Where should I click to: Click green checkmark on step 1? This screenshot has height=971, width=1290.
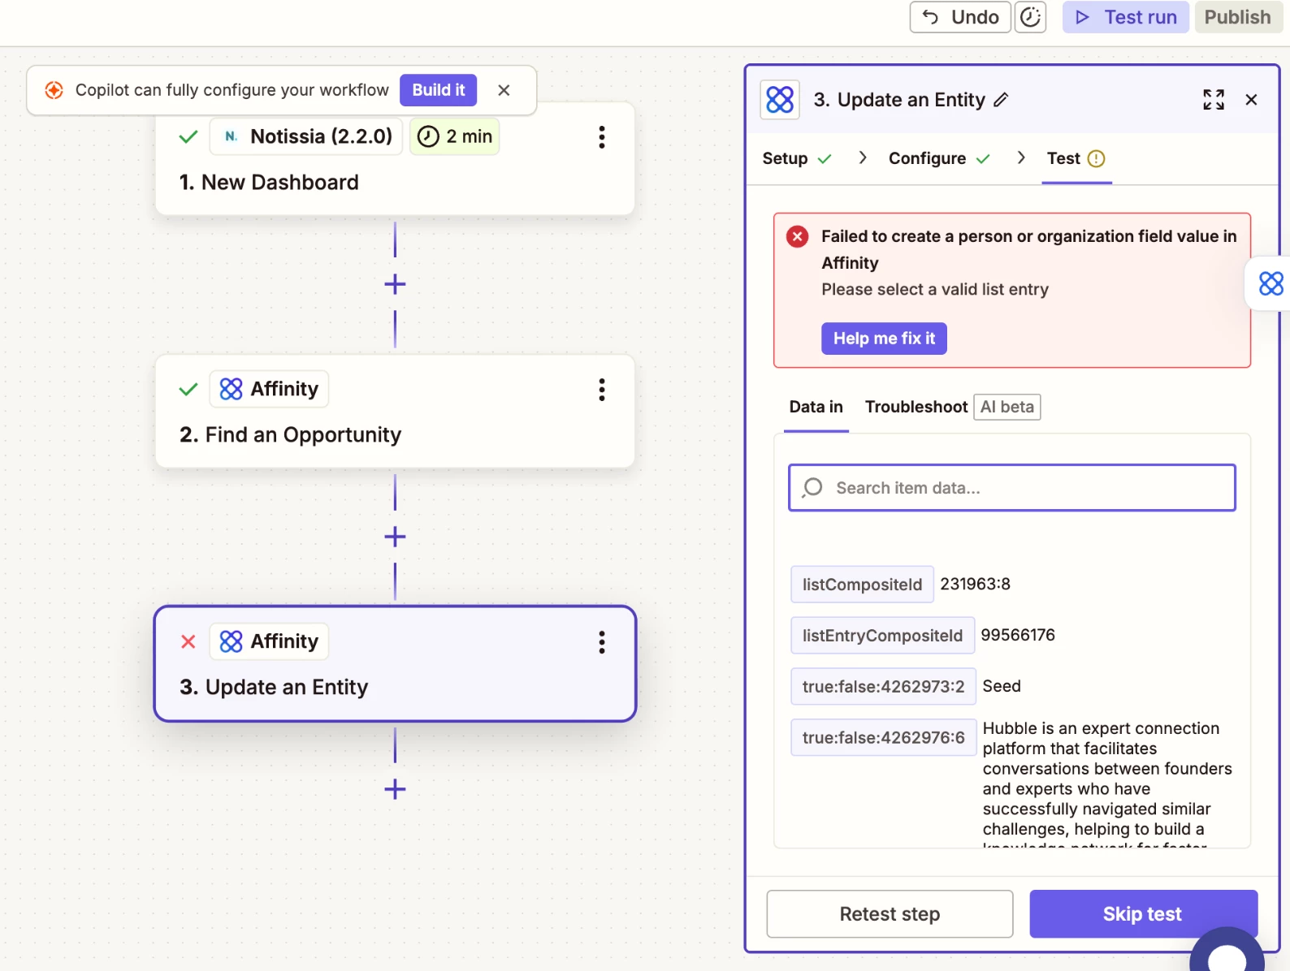click(x=188, y=137)
